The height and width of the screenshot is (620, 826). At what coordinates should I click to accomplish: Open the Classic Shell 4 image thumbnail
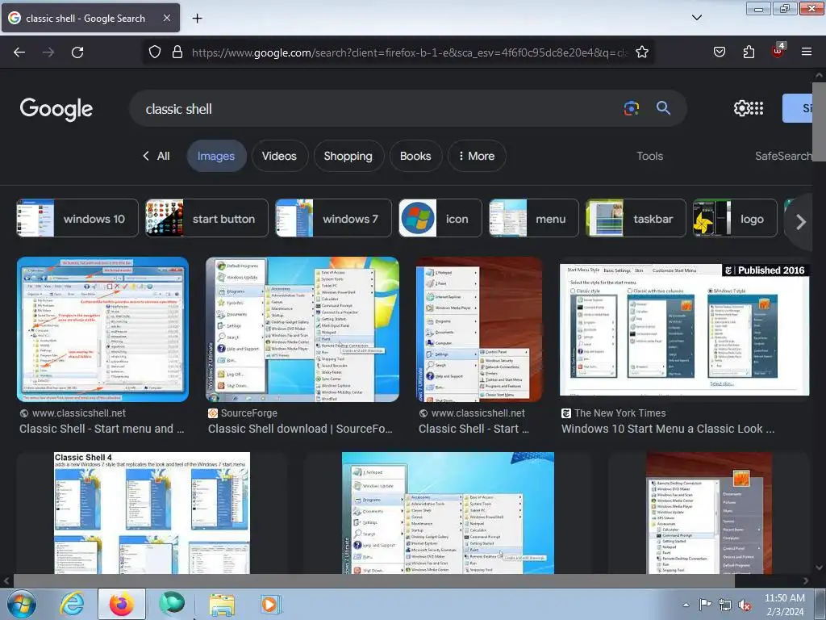tap(152, 513)
